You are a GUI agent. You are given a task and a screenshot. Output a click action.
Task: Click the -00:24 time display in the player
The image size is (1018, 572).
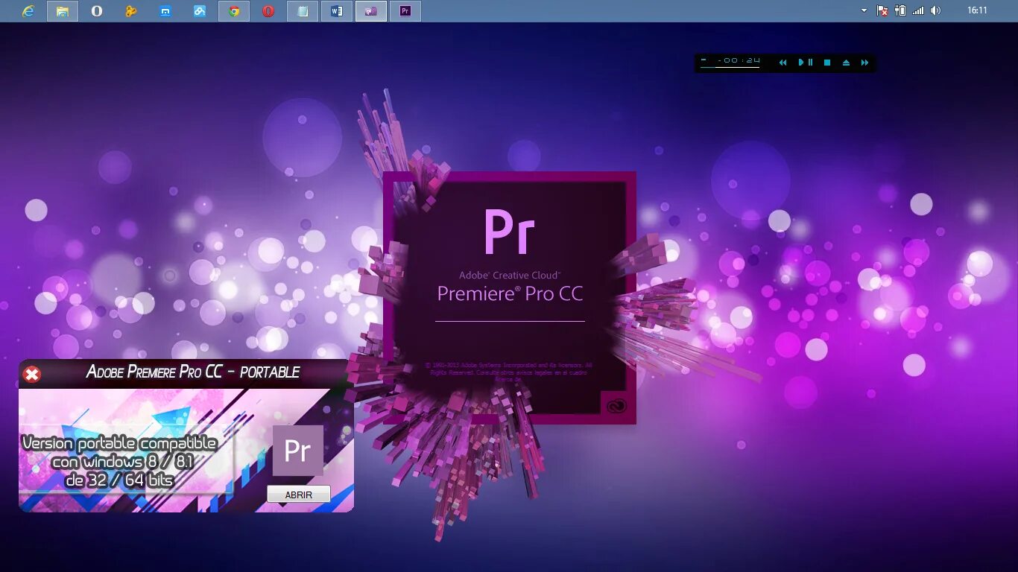[x=740, y=60]
